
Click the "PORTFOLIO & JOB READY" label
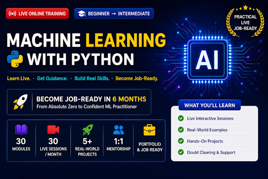click(x=150, y=147)
